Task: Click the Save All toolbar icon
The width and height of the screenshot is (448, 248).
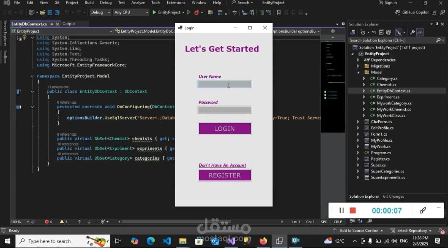Action: pyautogui.click(x=57, y=12)
